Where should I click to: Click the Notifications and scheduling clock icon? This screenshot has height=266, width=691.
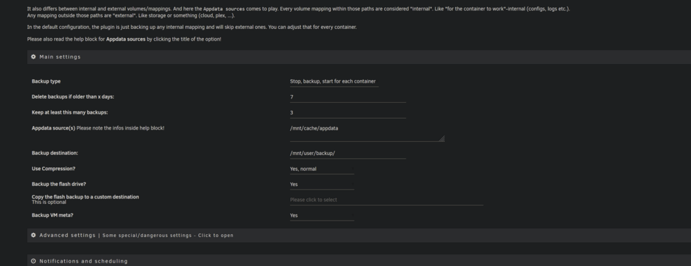pyautogui.click(x=33, y=261)
